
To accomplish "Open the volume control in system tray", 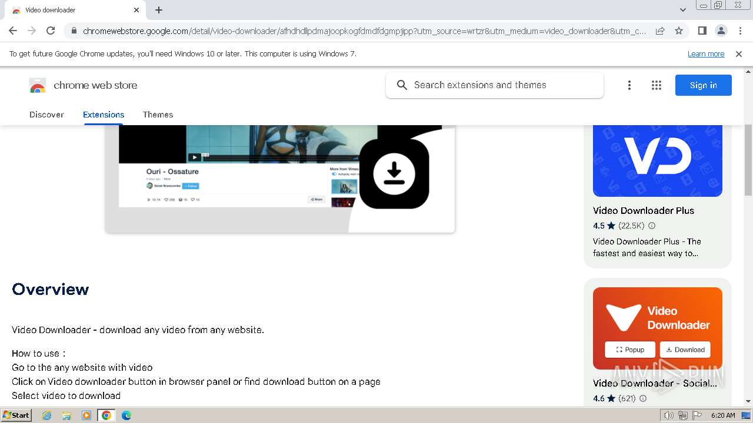I will click(668, 415).
